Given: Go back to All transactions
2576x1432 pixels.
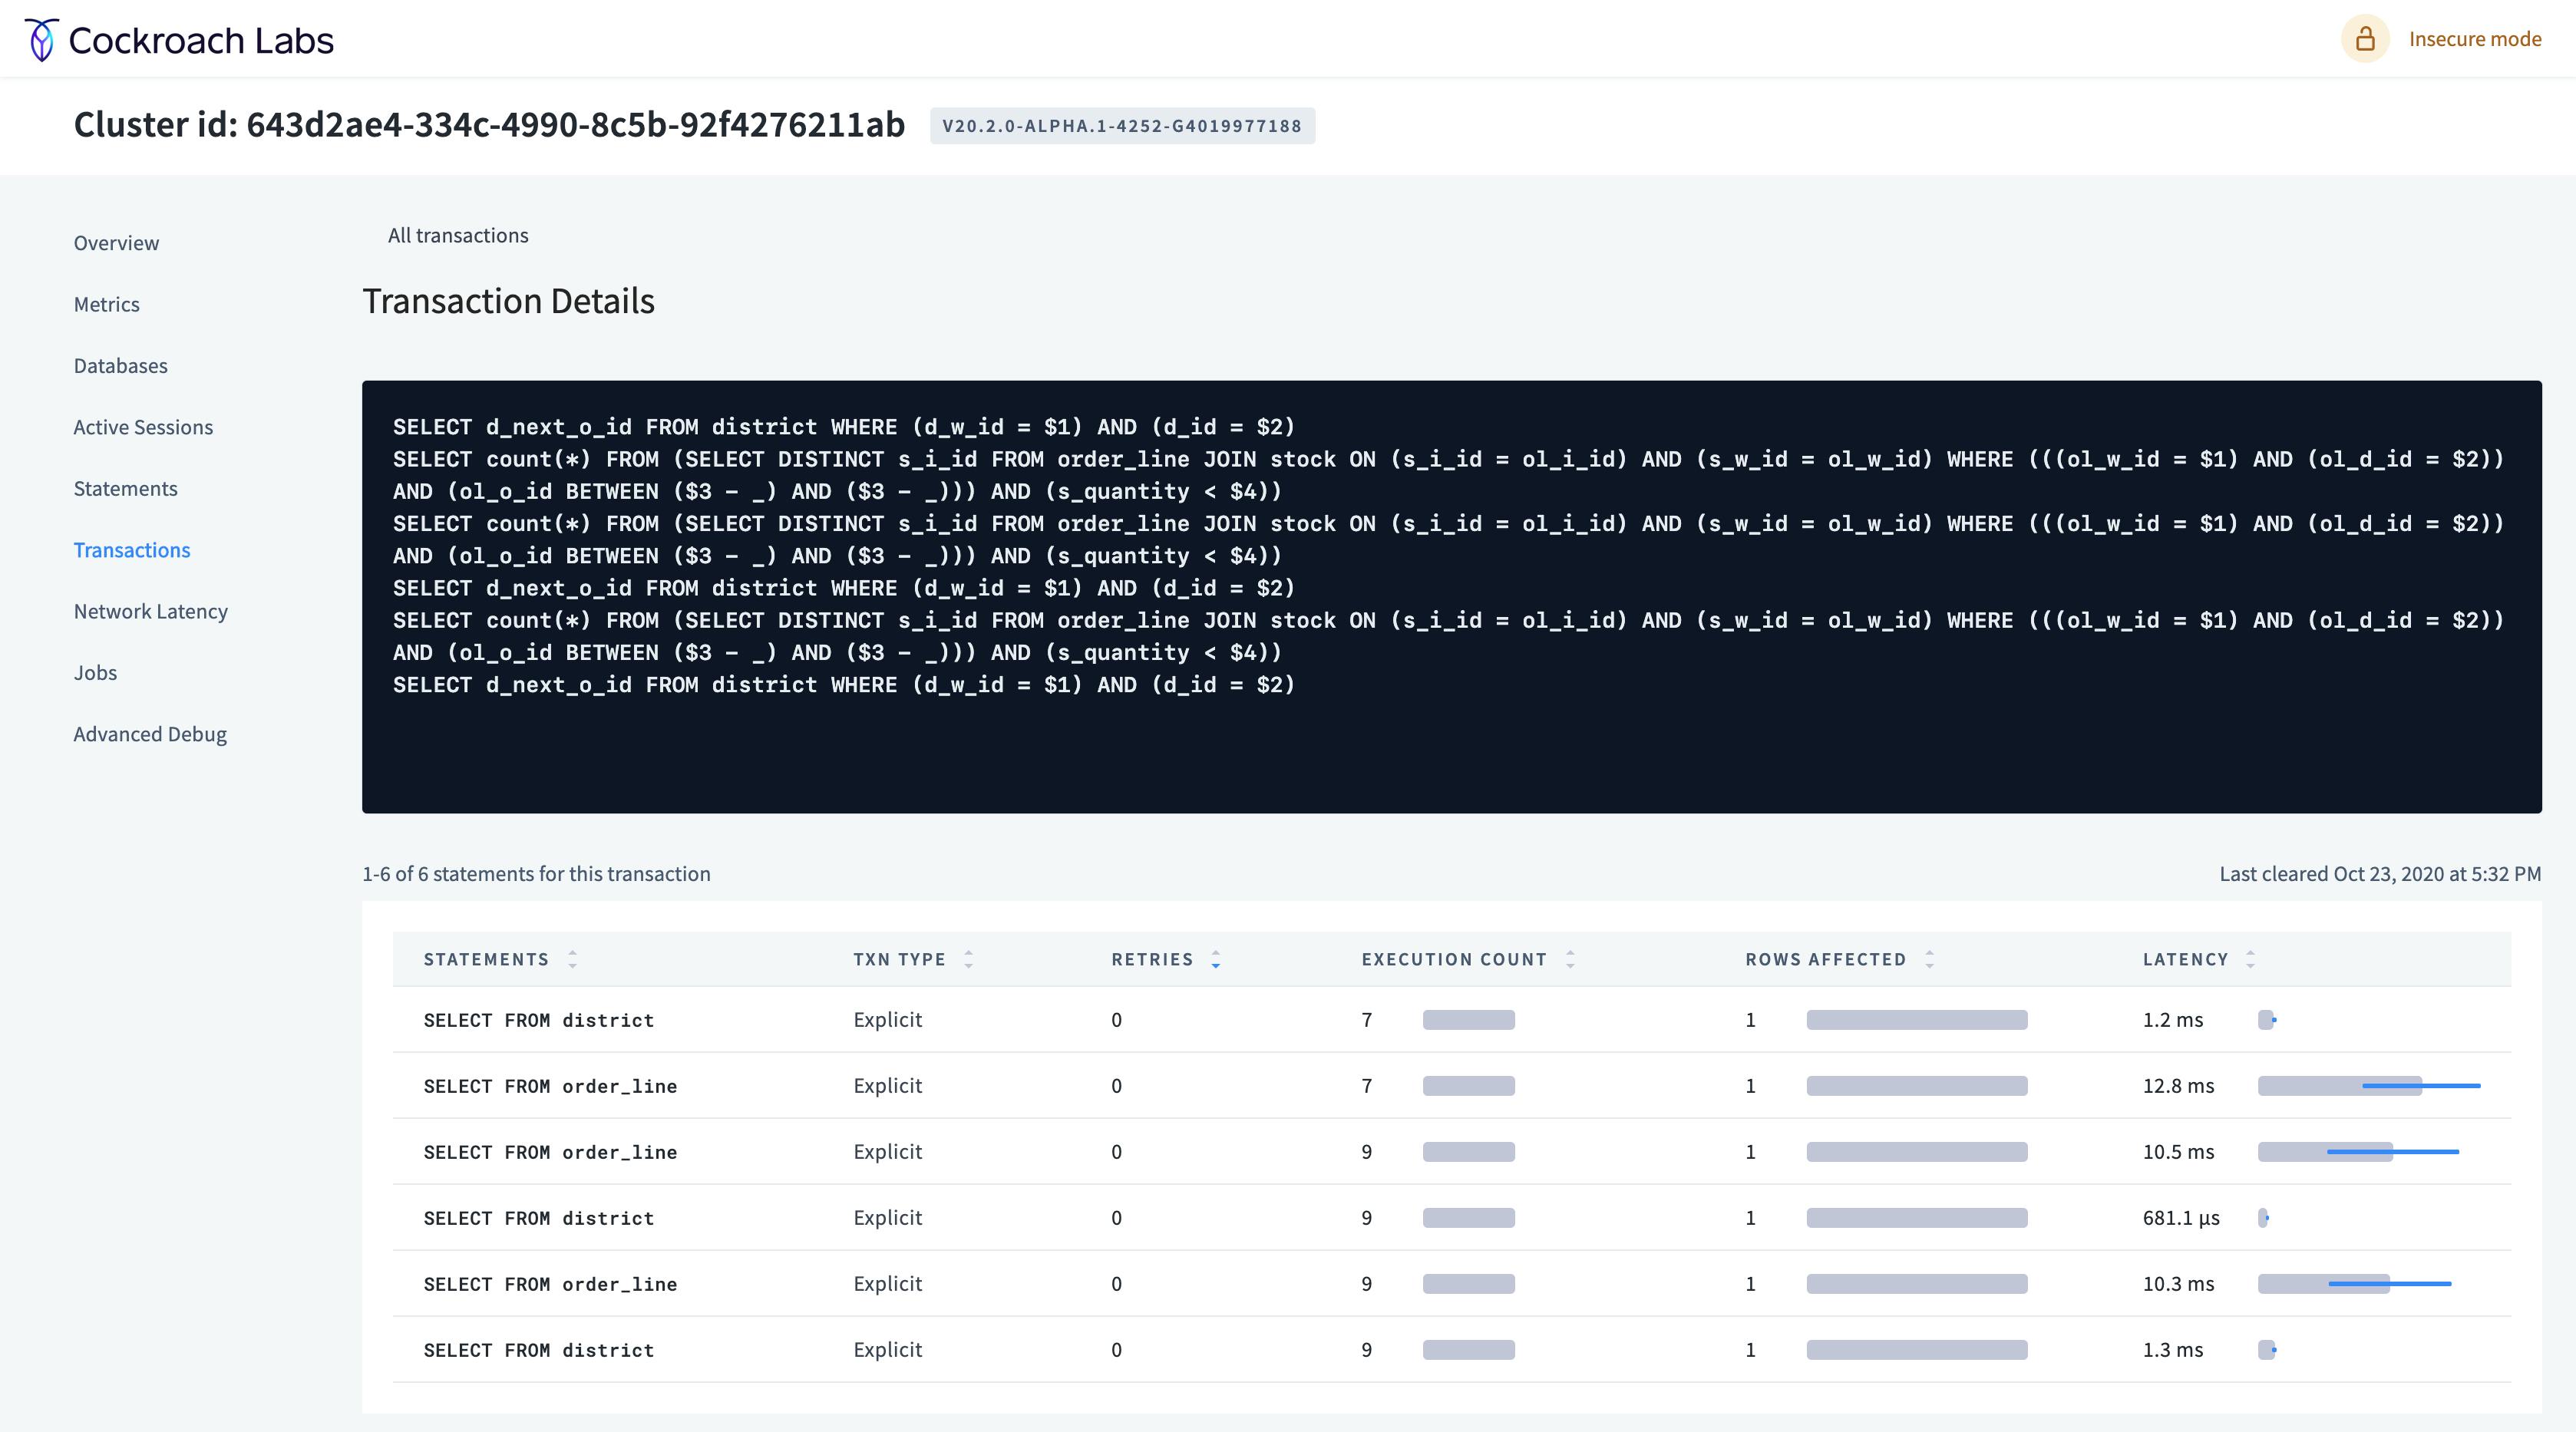Looking at the screenshot, I should pyautogui.click(x=458, y=235).
